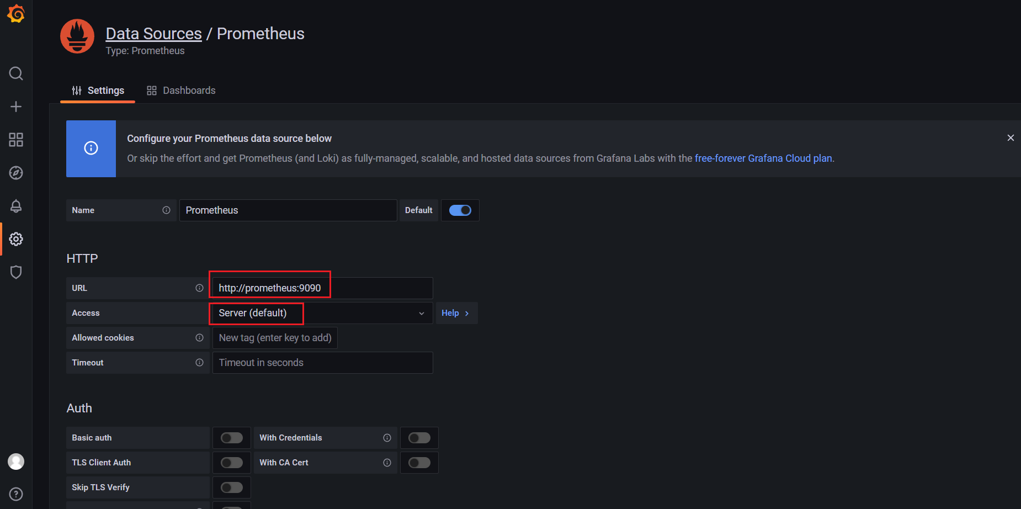Viewport: 1021px width, 509px height.
Task: Click the info icon next to With Credentials
Action: 387,438
